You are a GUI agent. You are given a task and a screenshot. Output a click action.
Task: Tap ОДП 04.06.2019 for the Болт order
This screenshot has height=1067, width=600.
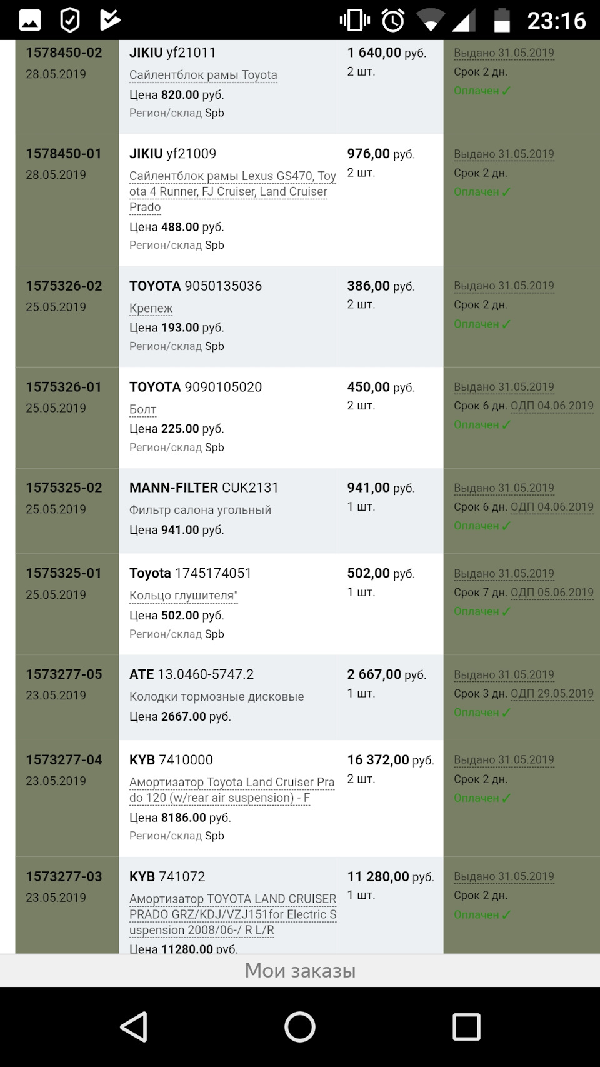[552, 406]
